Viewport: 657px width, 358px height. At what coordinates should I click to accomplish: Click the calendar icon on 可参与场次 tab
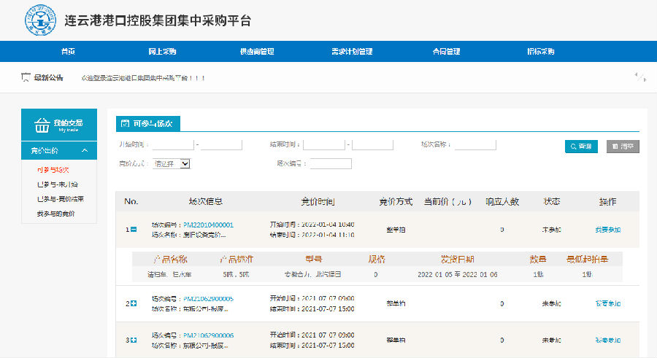tap(125, 123)
